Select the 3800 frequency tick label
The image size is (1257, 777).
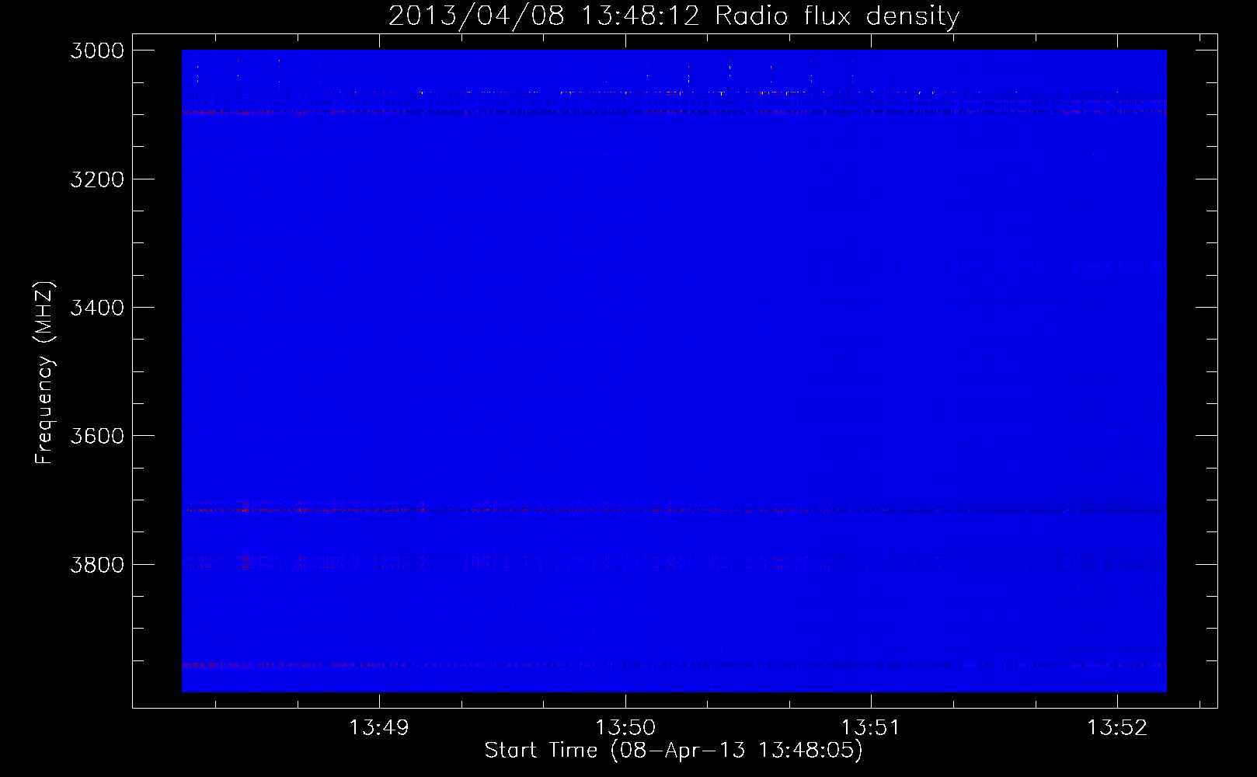point(97,564)
